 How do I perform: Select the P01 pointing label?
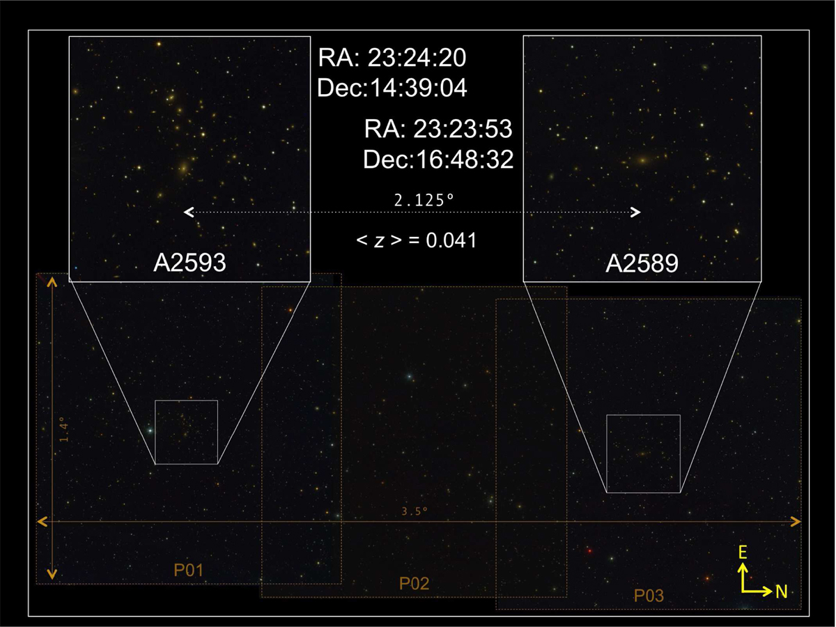point(188,571)
